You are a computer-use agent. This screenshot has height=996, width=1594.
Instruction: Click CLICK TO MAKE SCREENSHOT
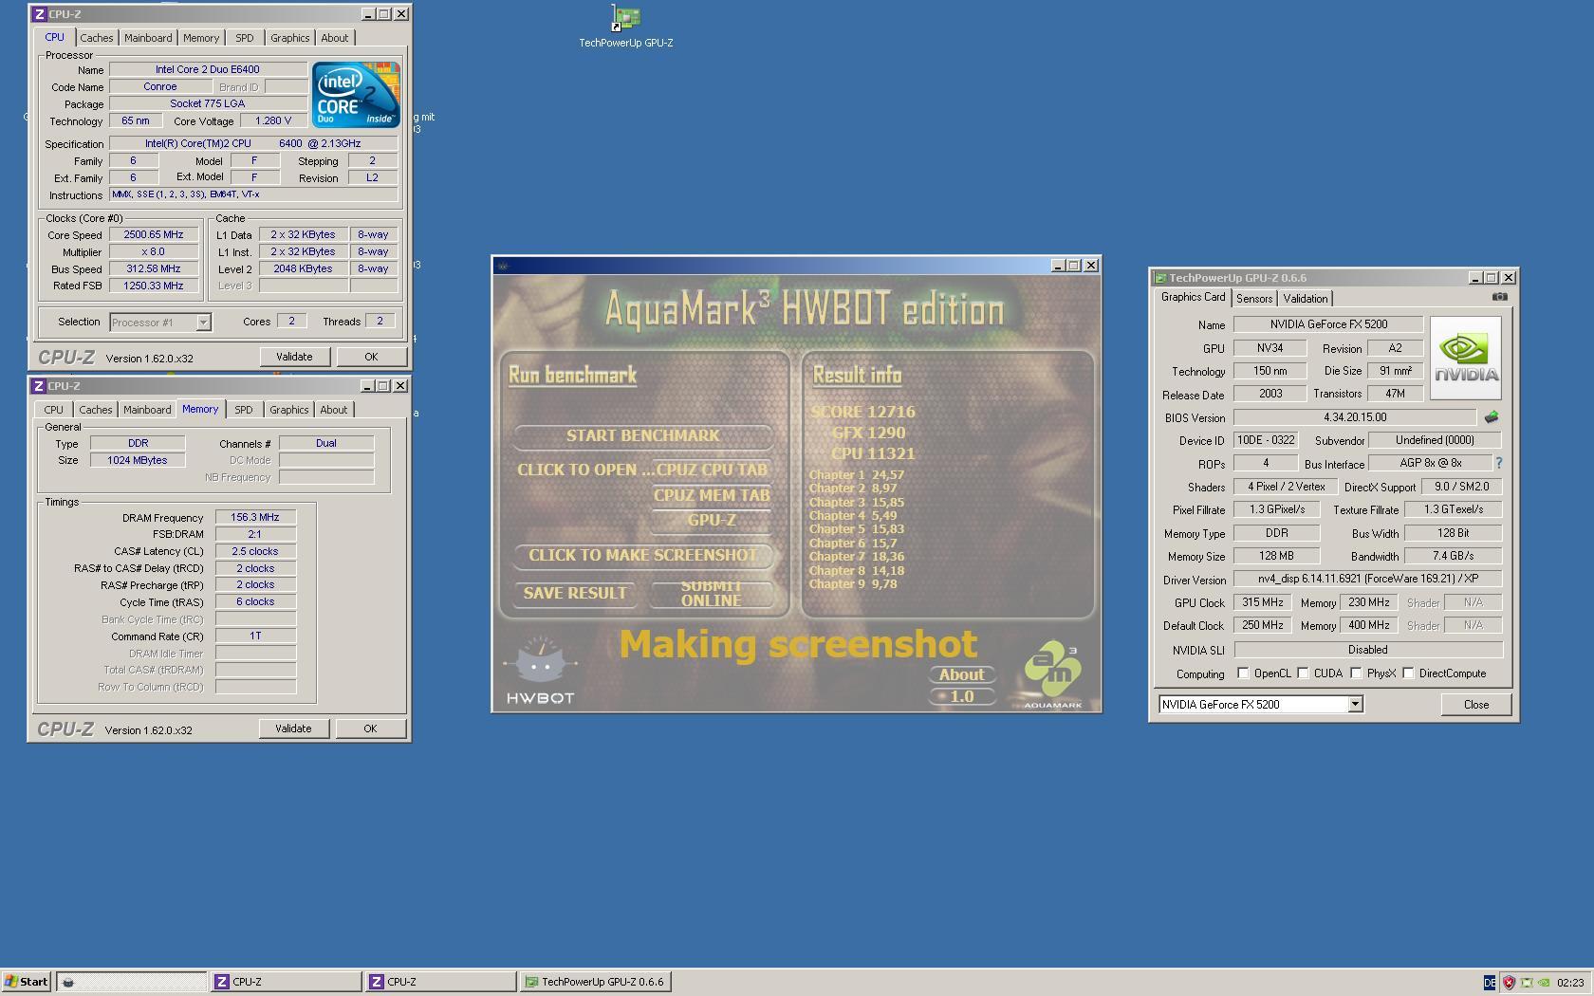pyautogui.click(x=642, y=555)
